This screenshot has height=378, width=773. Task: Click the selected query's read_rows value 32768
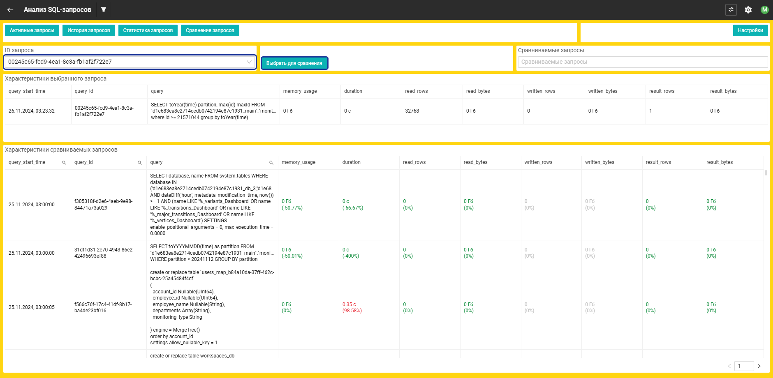point(412,111)
